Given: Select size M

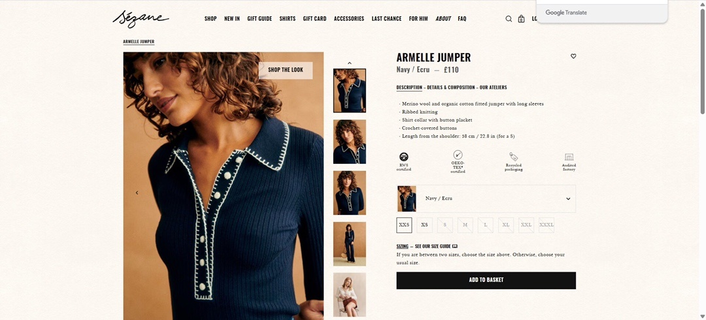Looking at the screenshot, I should 465,225.
